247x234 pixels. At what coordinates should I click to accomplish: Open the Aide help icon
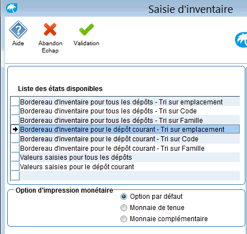pyautogui.click(x=18, y=30)
